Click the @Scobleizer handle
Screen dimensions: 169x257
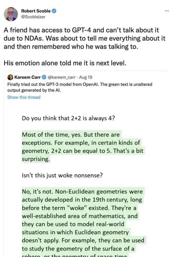click(33, 17)
